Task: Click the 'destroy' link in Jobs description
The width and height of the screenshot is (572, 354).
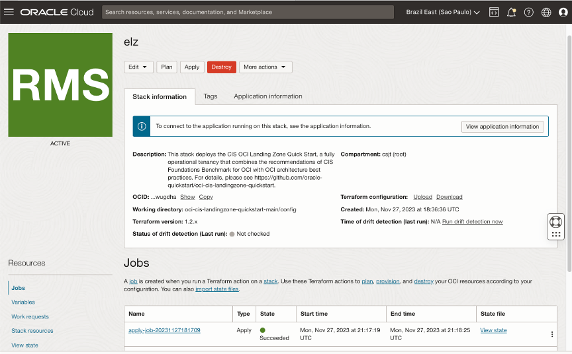Action: (424, 281)
